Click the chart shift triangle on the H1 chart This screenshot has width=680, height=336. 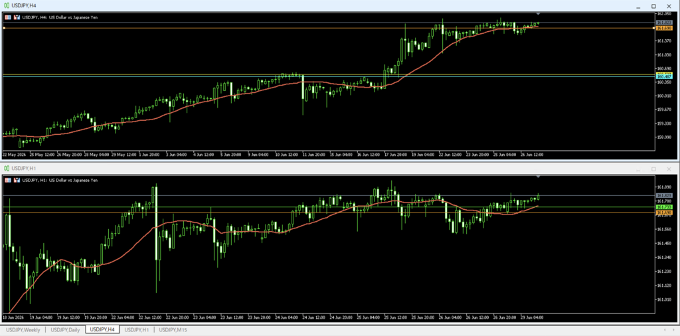pyautogui.click(x=538, y=177)
